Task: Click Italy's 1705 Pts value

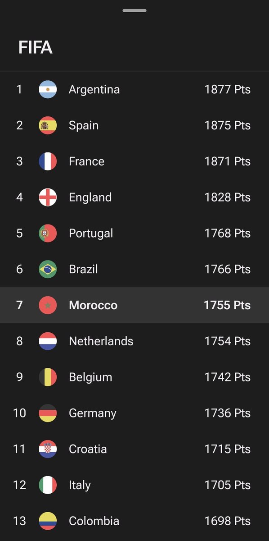Action: point(228,485)
